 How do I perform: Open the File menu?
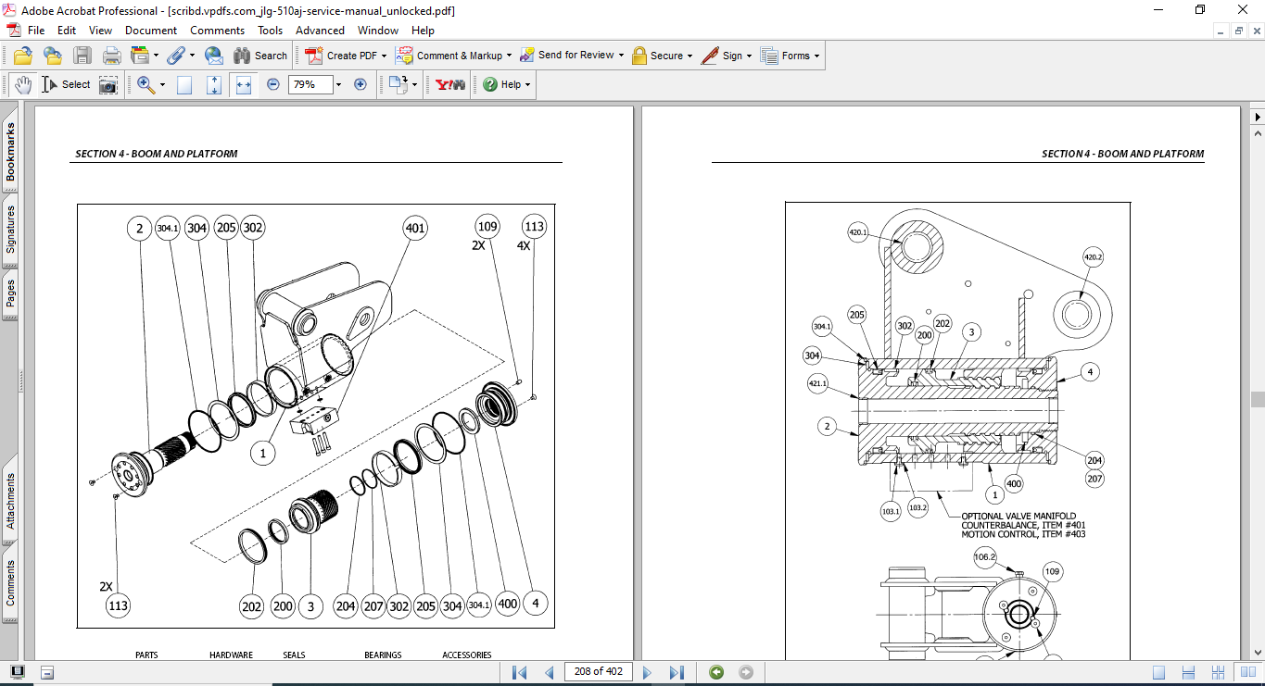pyautogui.click(x=36, y=31)
